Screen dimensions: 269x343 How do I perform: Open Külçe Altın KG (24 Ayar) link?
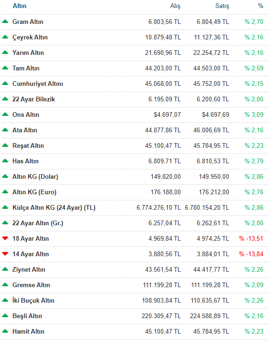tap(54, 207)
